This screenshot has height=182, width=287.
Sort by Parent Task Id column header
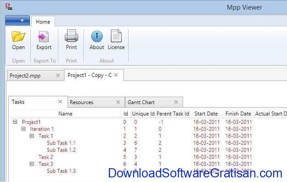tap(173, 114)
